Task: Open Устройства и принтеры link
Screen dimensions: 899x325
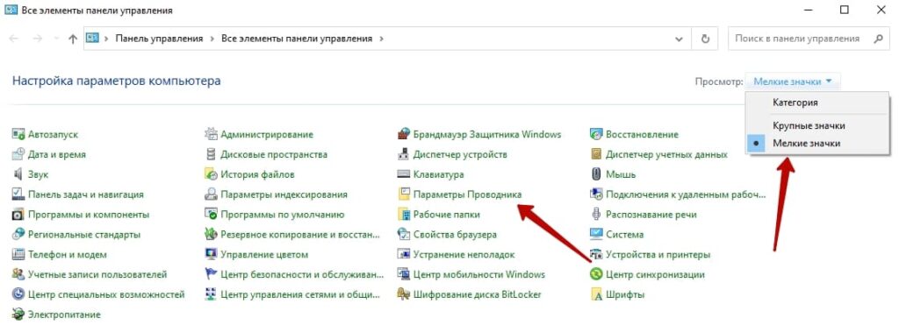Action: (x=658, y=255)
